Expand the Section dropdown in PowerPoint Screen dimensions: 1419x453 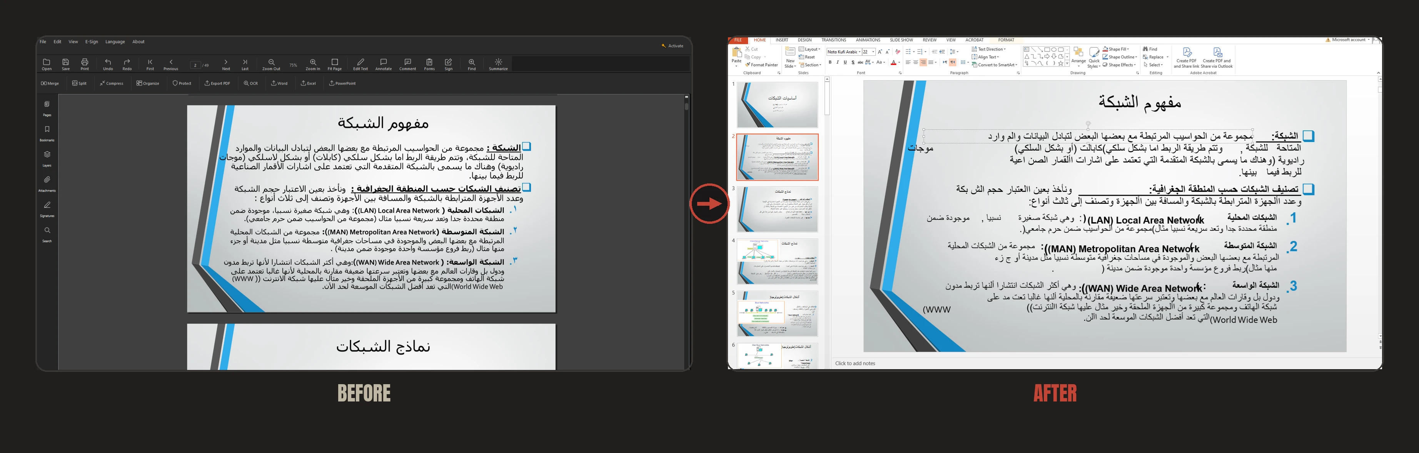coord(810,65)
